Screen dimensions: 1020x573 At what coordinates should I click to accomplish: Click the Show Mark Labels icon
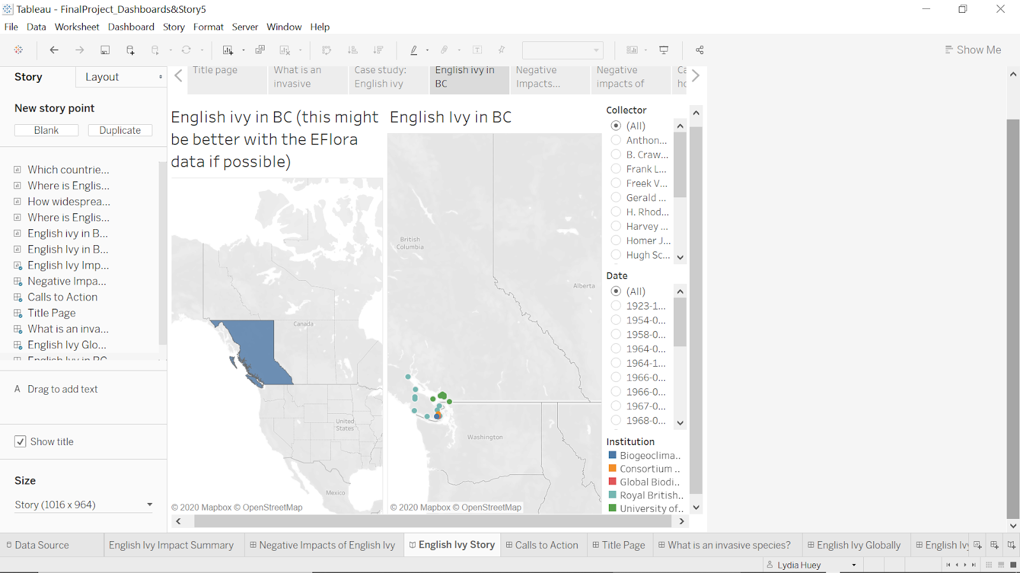(x=477, y=50)
